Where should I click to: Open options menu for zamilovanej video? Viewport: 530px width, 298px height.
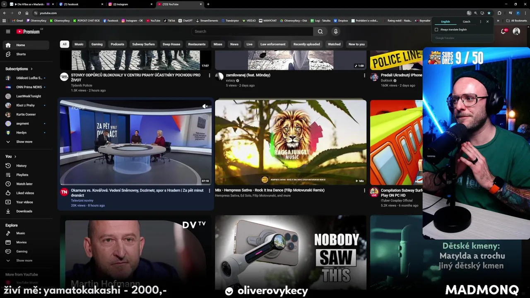(x=364, y=75)
